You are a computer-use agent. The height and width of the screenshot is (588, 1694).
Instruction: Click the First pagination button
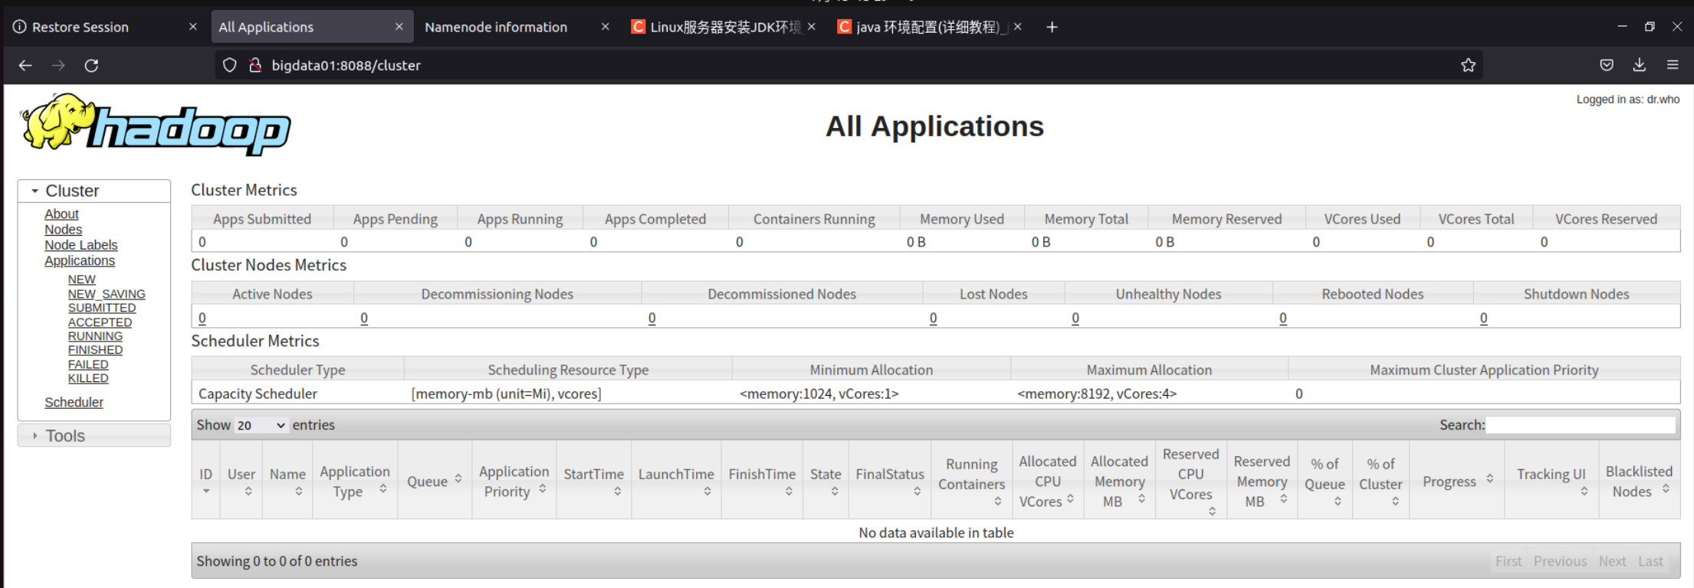1508,561
